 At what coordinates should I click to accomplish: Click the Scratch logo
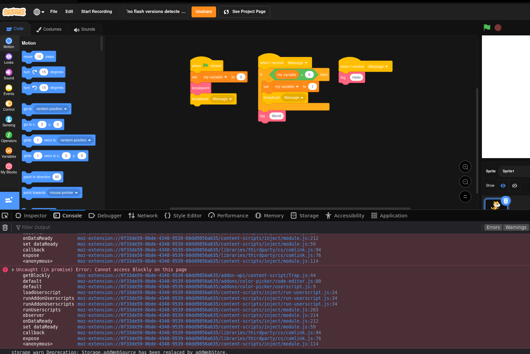14,12
